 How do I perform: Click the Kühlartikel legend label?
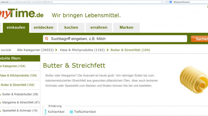coord(56,112)
